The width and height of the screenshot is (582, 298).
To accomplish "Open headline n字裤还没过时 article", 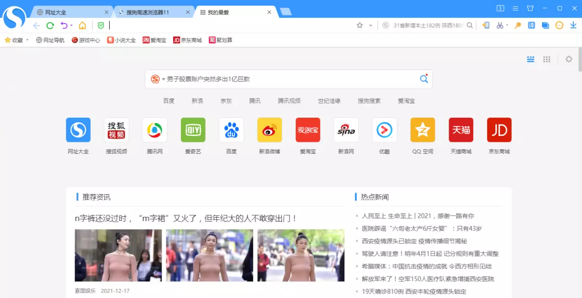I will [186, 219].
